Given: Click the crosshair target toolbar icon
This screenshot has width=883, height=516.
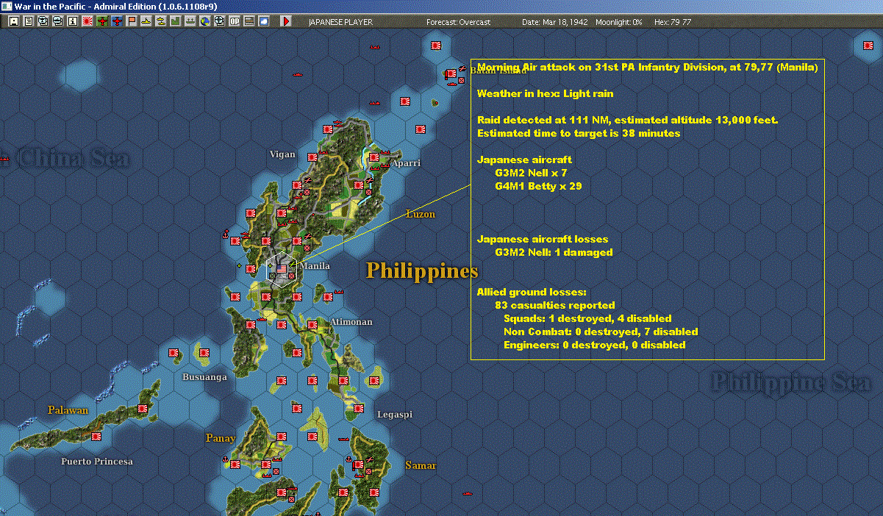Looking at the screenshot, I should click(x=219, y=22).
